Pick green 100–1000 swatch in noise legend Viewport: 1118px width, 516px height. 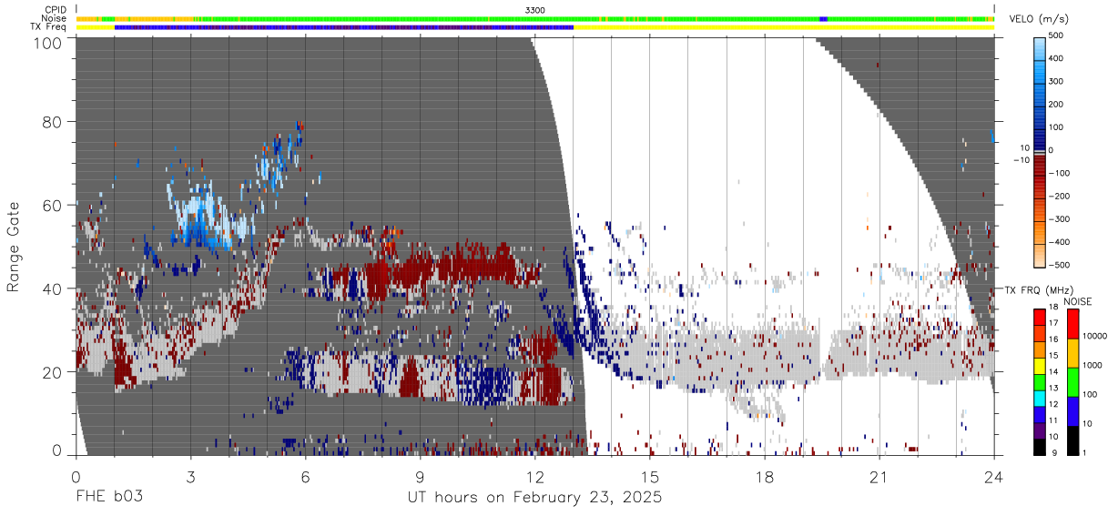[x=1072, y=380]
